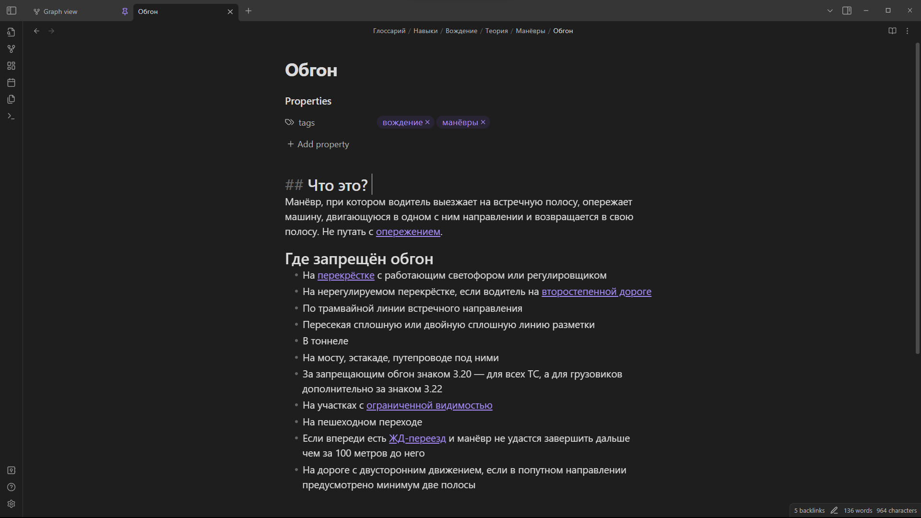Click the Где запрещён обгон heading
The image size is (921, 518).
[359, 259]
